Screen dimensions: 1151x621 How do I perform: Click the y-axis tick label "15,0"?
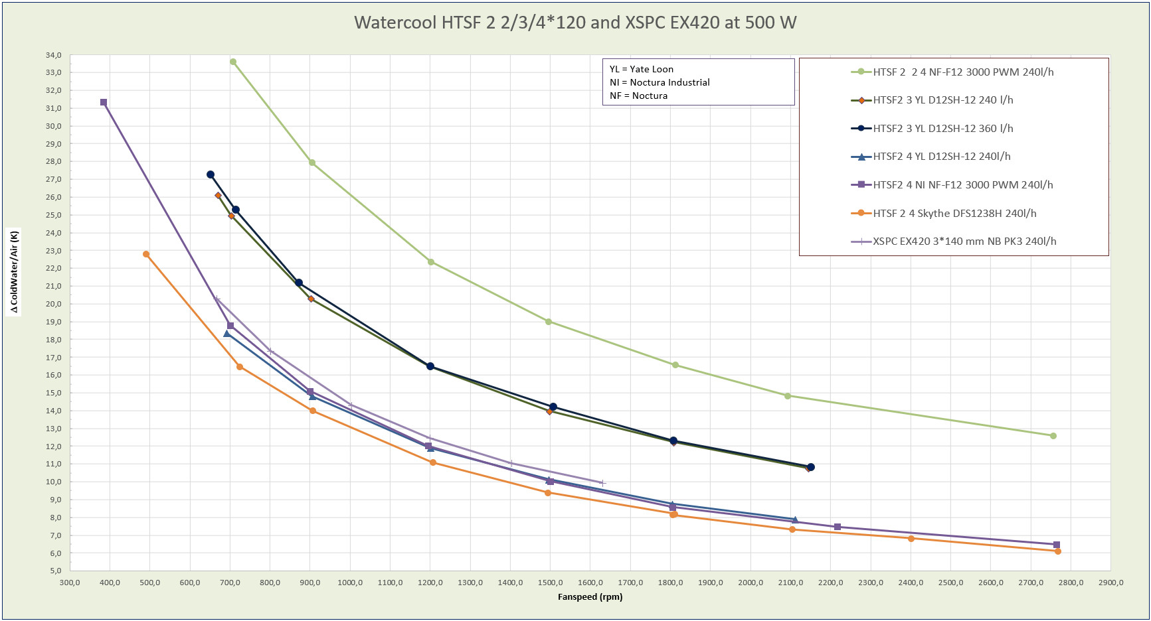tap(53, 393)
